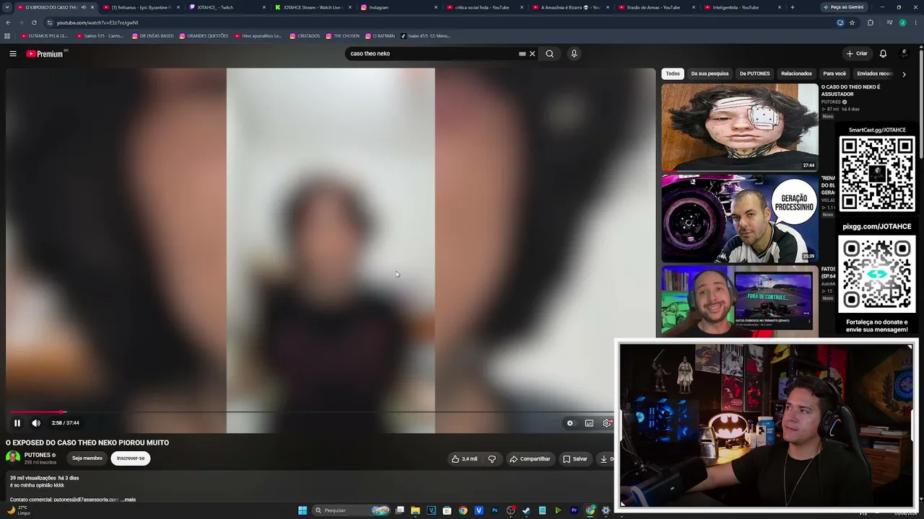Clear the search box text

click(x=533, y=53)
